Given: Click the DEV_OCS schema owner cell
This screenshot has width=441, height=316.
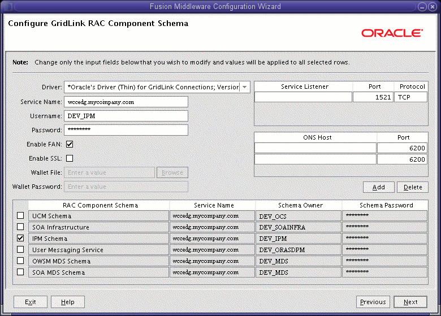Looking at the screenshot, I should [x=299, y=215].
